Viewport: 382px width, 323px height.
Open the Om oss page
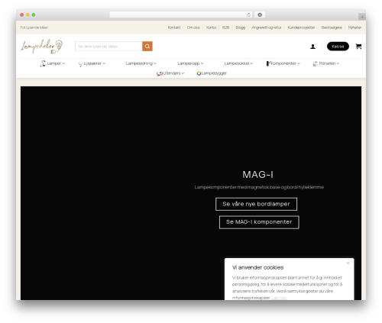(193, 27)
